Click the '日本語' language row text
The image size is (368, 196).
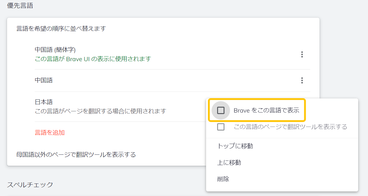point(44,102)
